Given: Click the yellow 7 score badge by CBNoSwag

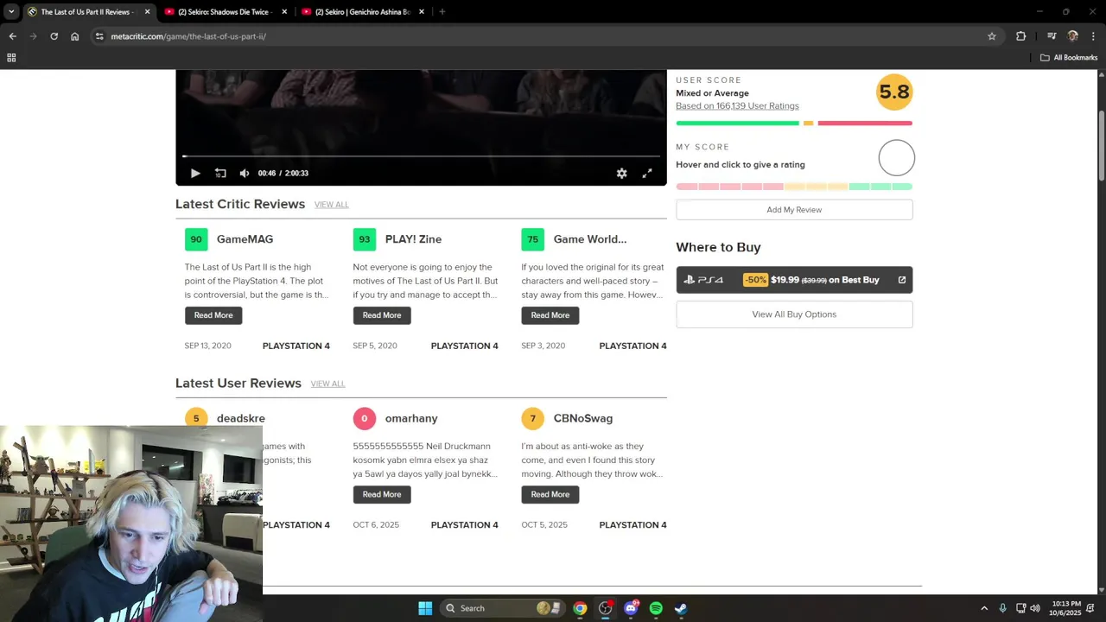Looking at the screenshot, I should point(532,418).
